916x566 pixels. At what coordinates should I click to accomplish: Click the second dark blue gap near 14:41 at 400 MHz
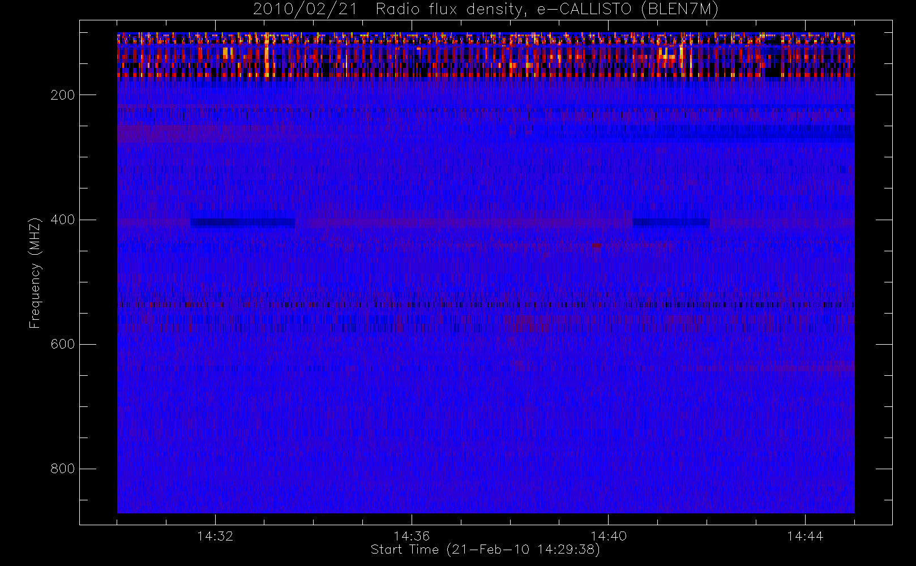(671, 222)
